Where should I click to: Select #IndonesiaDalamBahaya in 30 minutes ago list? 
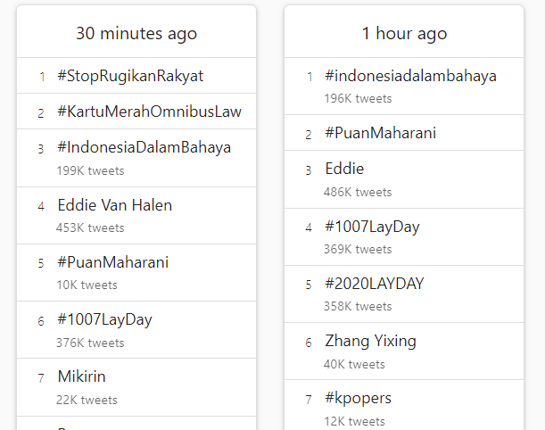coord(145,147)
